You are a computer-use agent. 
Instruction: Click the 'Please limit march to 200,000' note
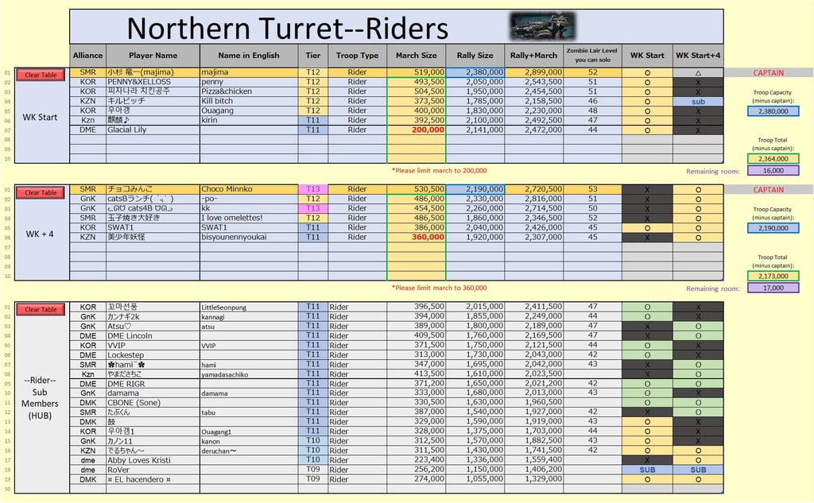[439, 170]
